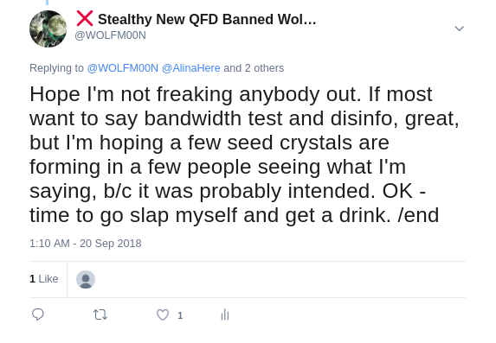The width and height of the screenshot is (496, 343).
Task: Click the red X emoji in display name
Action: tap(85, 18)
